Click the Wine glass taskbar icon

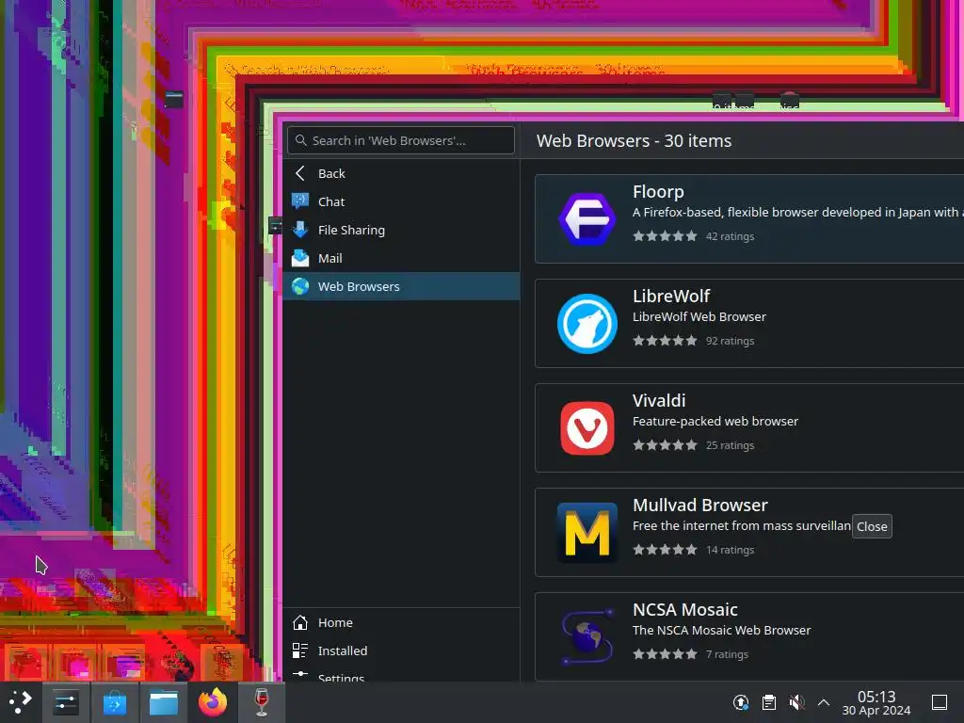point(262,702)
